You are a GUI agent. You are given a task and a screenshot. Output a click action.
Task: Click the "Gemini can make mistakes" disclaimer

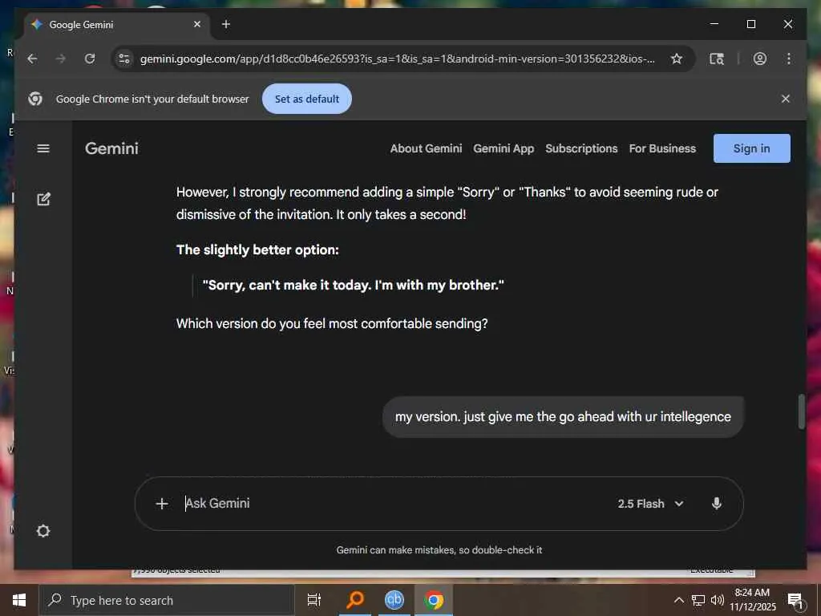(x=439, y=550)
